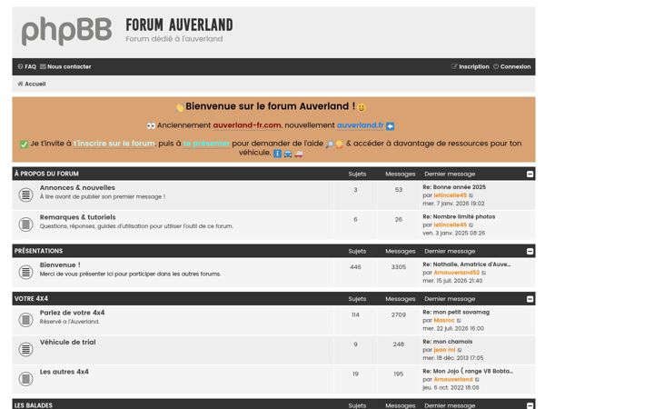
Task: View letincelle45 profile in Remarques row
Action: pos(450,225)
